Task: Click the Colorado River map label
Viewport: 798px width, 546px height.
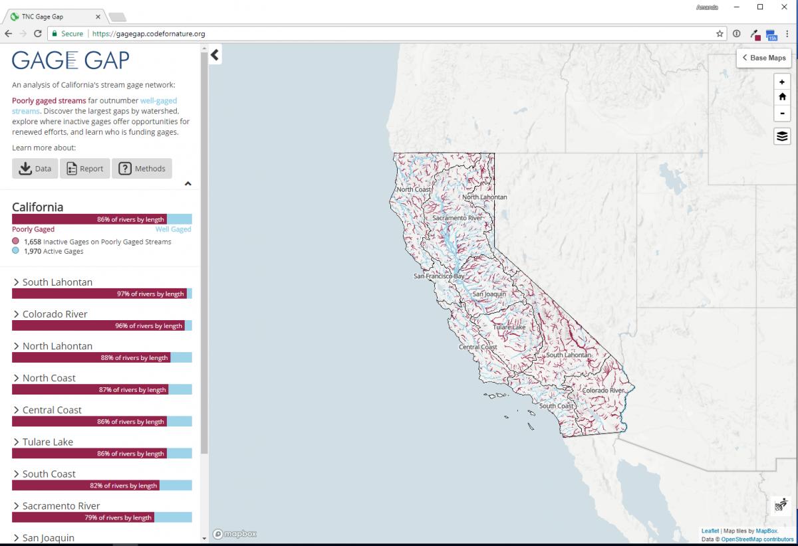Action: click(603, 391)
